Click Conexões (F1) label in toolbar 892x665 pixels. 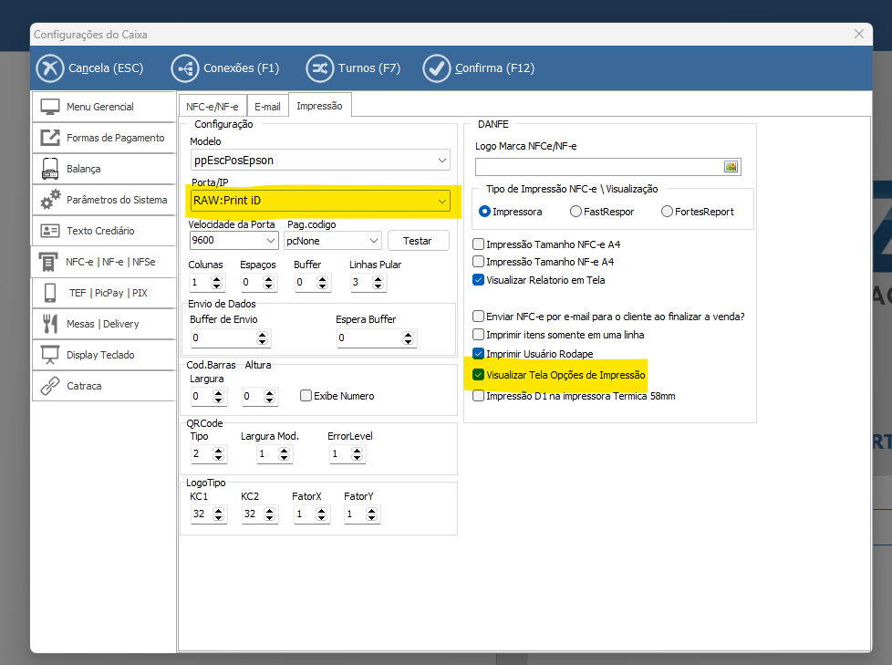point(241,68)
